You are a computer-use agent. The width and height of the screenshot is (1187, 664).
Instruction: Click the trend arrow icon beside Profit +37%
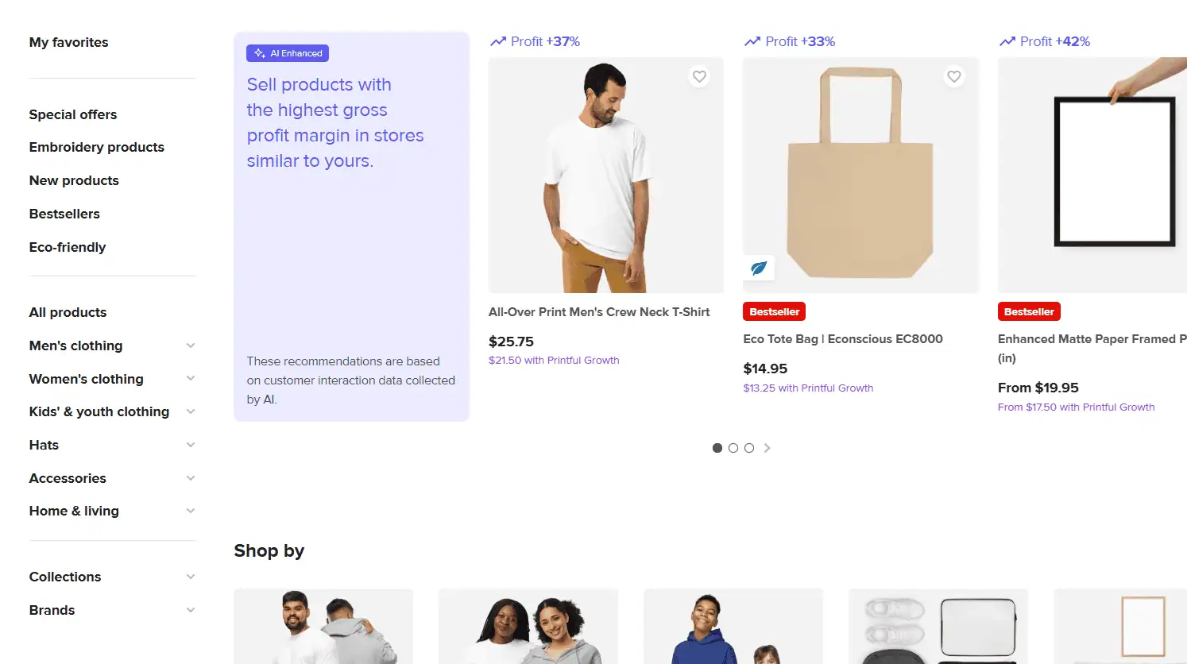(x=498, y=41)
